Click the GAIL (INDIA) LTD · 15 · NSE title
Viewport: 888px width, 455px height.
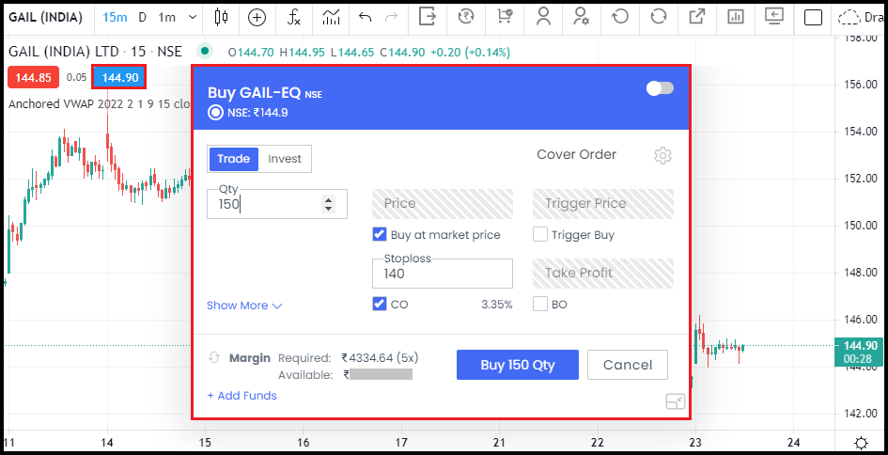(95, 52)
